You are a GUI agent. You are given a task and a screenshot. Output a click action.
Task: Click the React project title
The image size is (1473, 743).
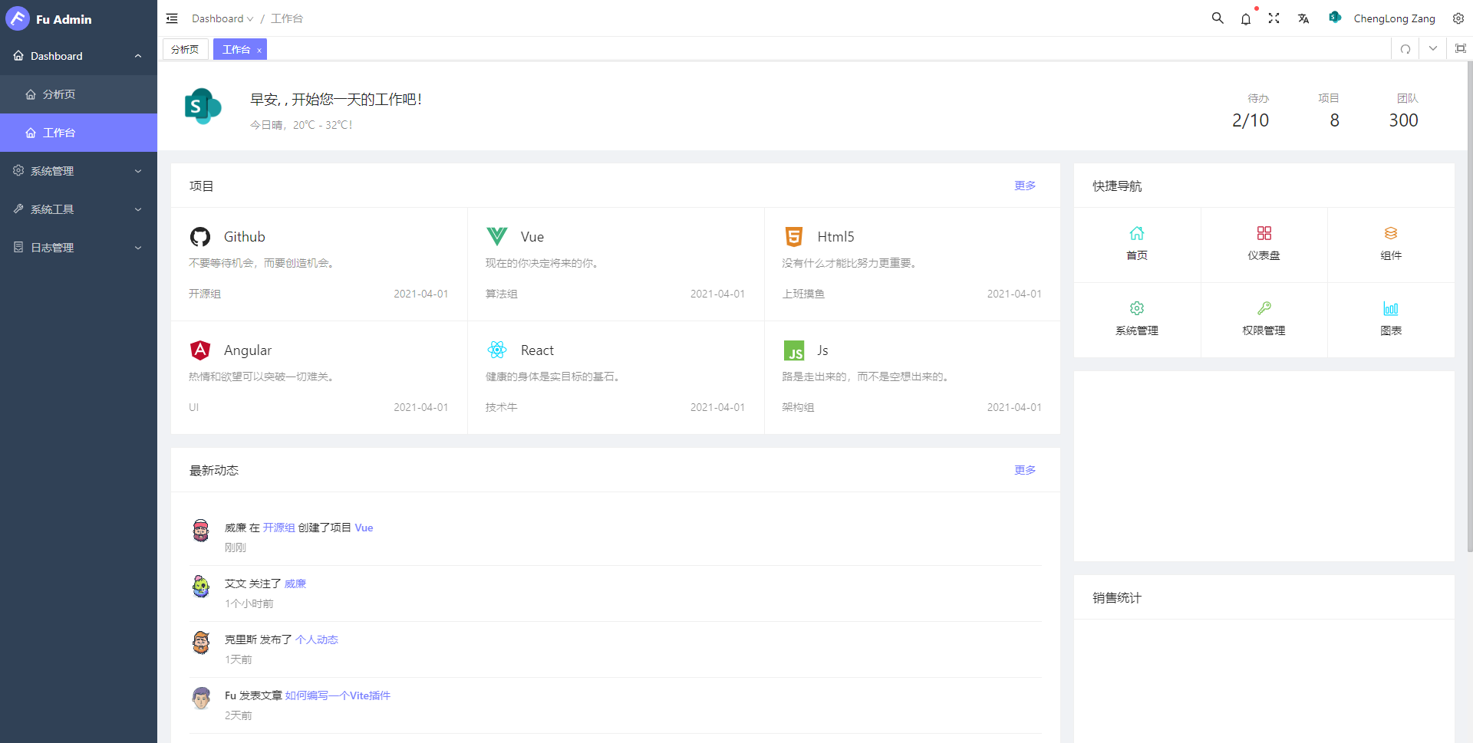(x=537, y=350)
